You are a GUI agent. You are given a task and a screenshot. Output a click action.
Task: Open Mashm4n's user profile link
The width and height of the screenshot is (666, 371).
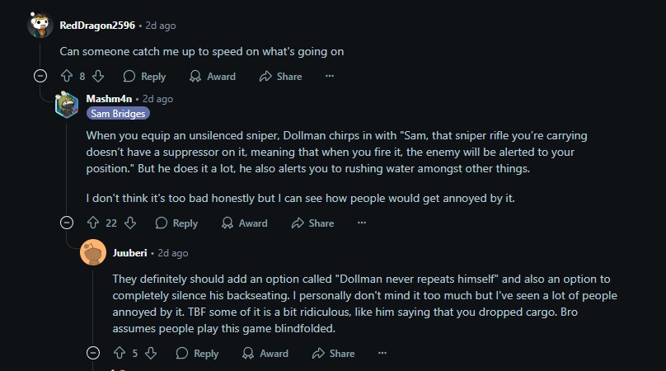point(109,99)
